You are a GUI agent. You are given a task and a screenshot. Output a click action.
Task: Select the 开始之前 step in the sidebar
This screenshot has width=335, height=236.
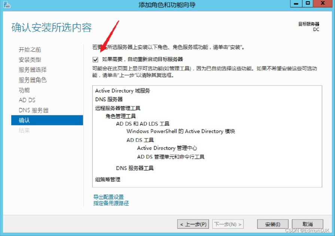[x=30, y=49]
